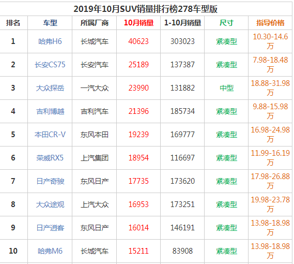Select cumulative sales value 116697

coord(182,158)
